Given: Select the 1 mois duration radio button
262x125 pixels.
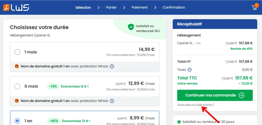Looking at the screenshot, I should (17, 52).
